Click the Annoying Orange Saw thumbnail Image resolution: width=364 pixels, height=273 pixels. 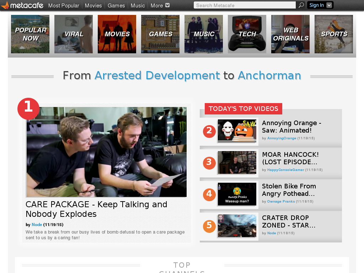(237, 131)
